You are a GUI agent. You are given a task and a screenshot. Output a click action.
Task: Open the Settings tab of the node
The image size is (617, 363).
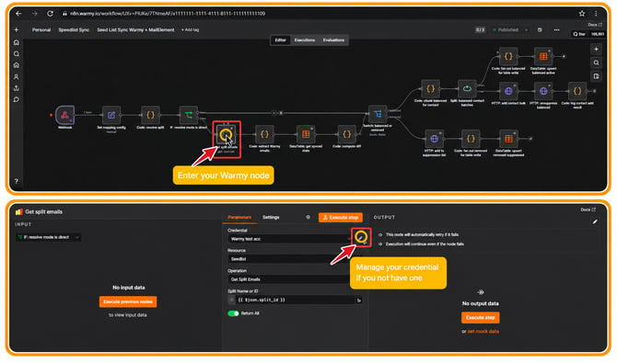(x=271, y=217)
